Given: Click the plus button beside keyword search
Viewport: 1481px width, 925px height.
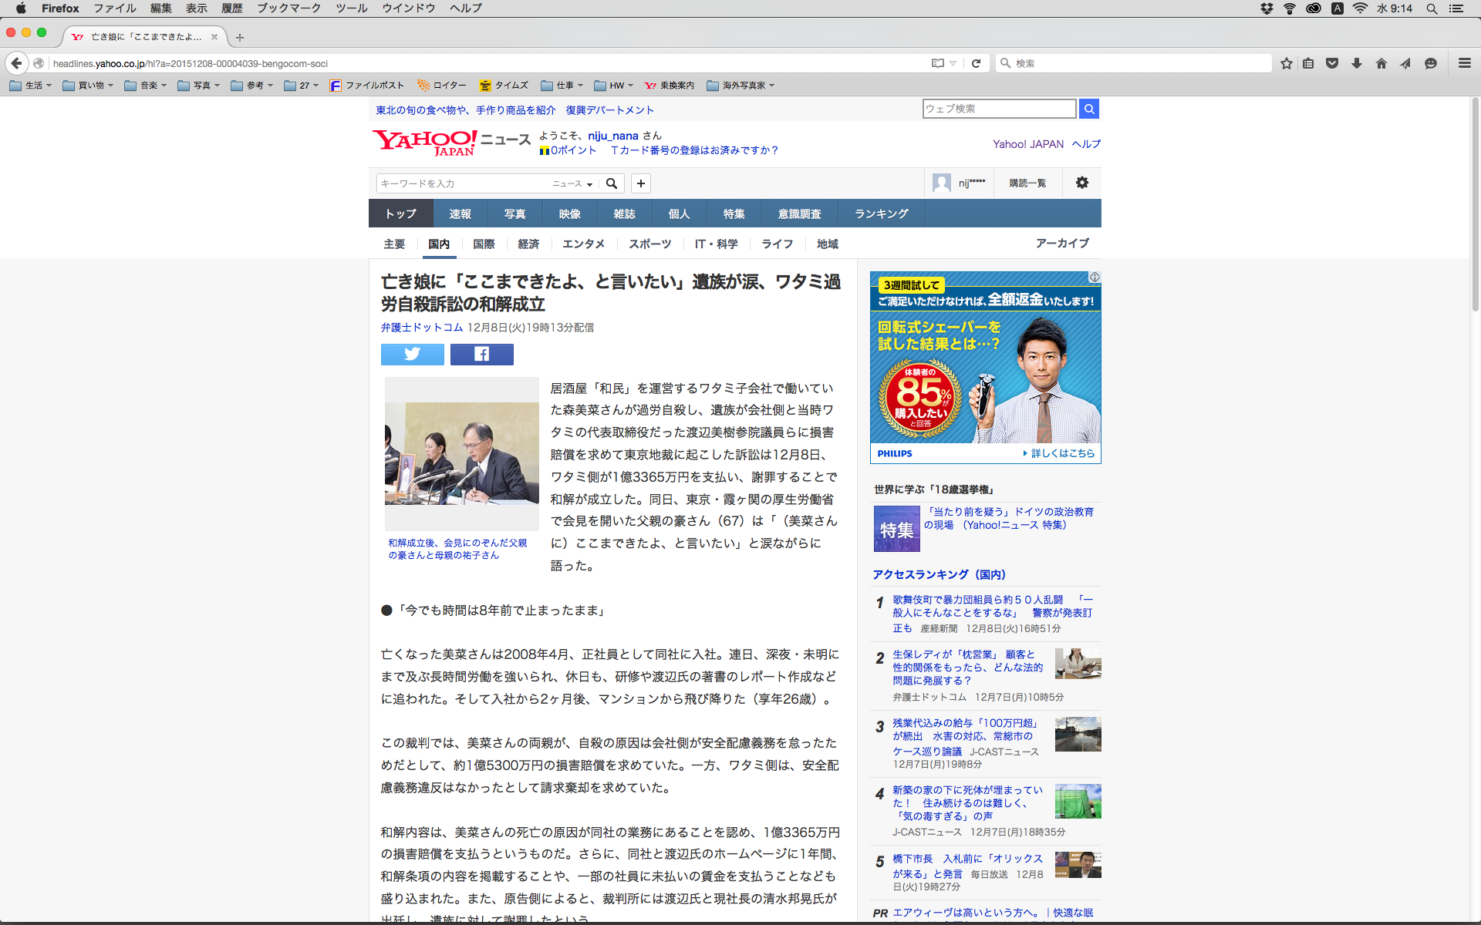Looking at the screenshot, I should point(640,183).
